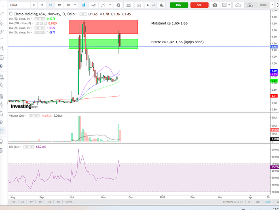The height and width of the screenshot is (210, 279).
Task: Select the candlestick chart style icon
Action: [x=84, y=5]
